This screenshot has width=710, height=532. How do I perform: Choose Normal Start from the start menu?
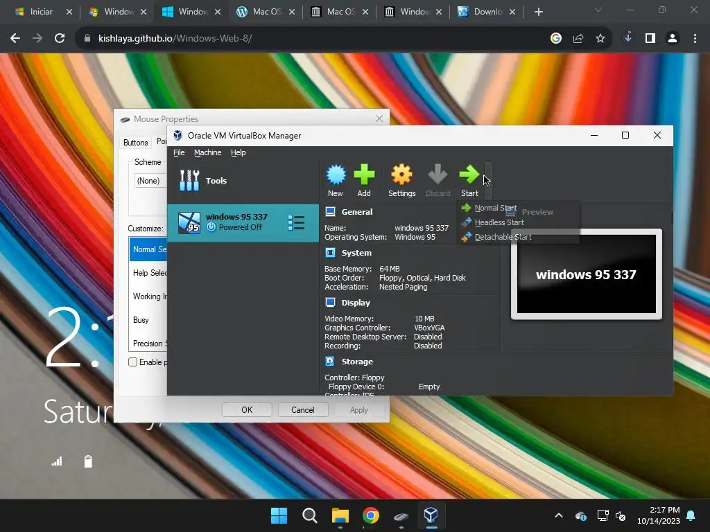(495, 208)
